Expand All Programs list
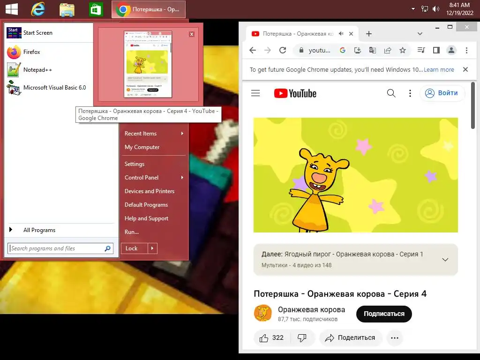This screenshot has width=480, height=360. click(61, 230)
